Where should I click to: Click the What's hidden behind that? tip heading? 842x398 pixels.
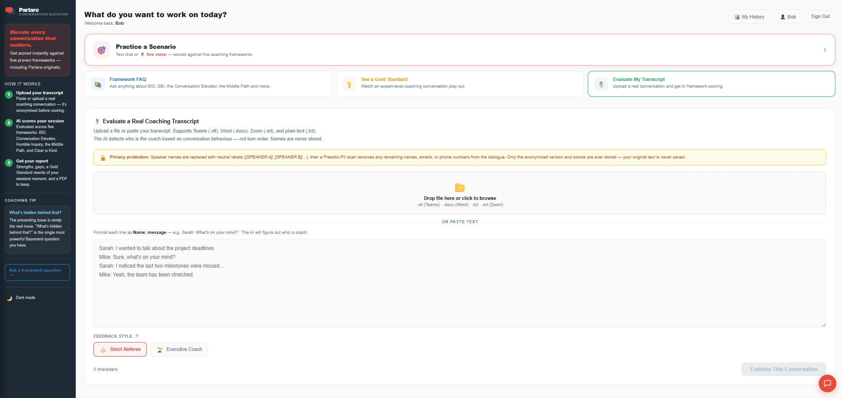click(35, 213)
